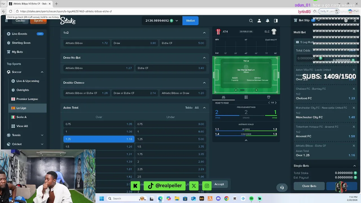This screenshot has height=203, width=361.
Task: Remove Tottenham Hotspur - Arsenal bet
Action: [x=354, y=127]
